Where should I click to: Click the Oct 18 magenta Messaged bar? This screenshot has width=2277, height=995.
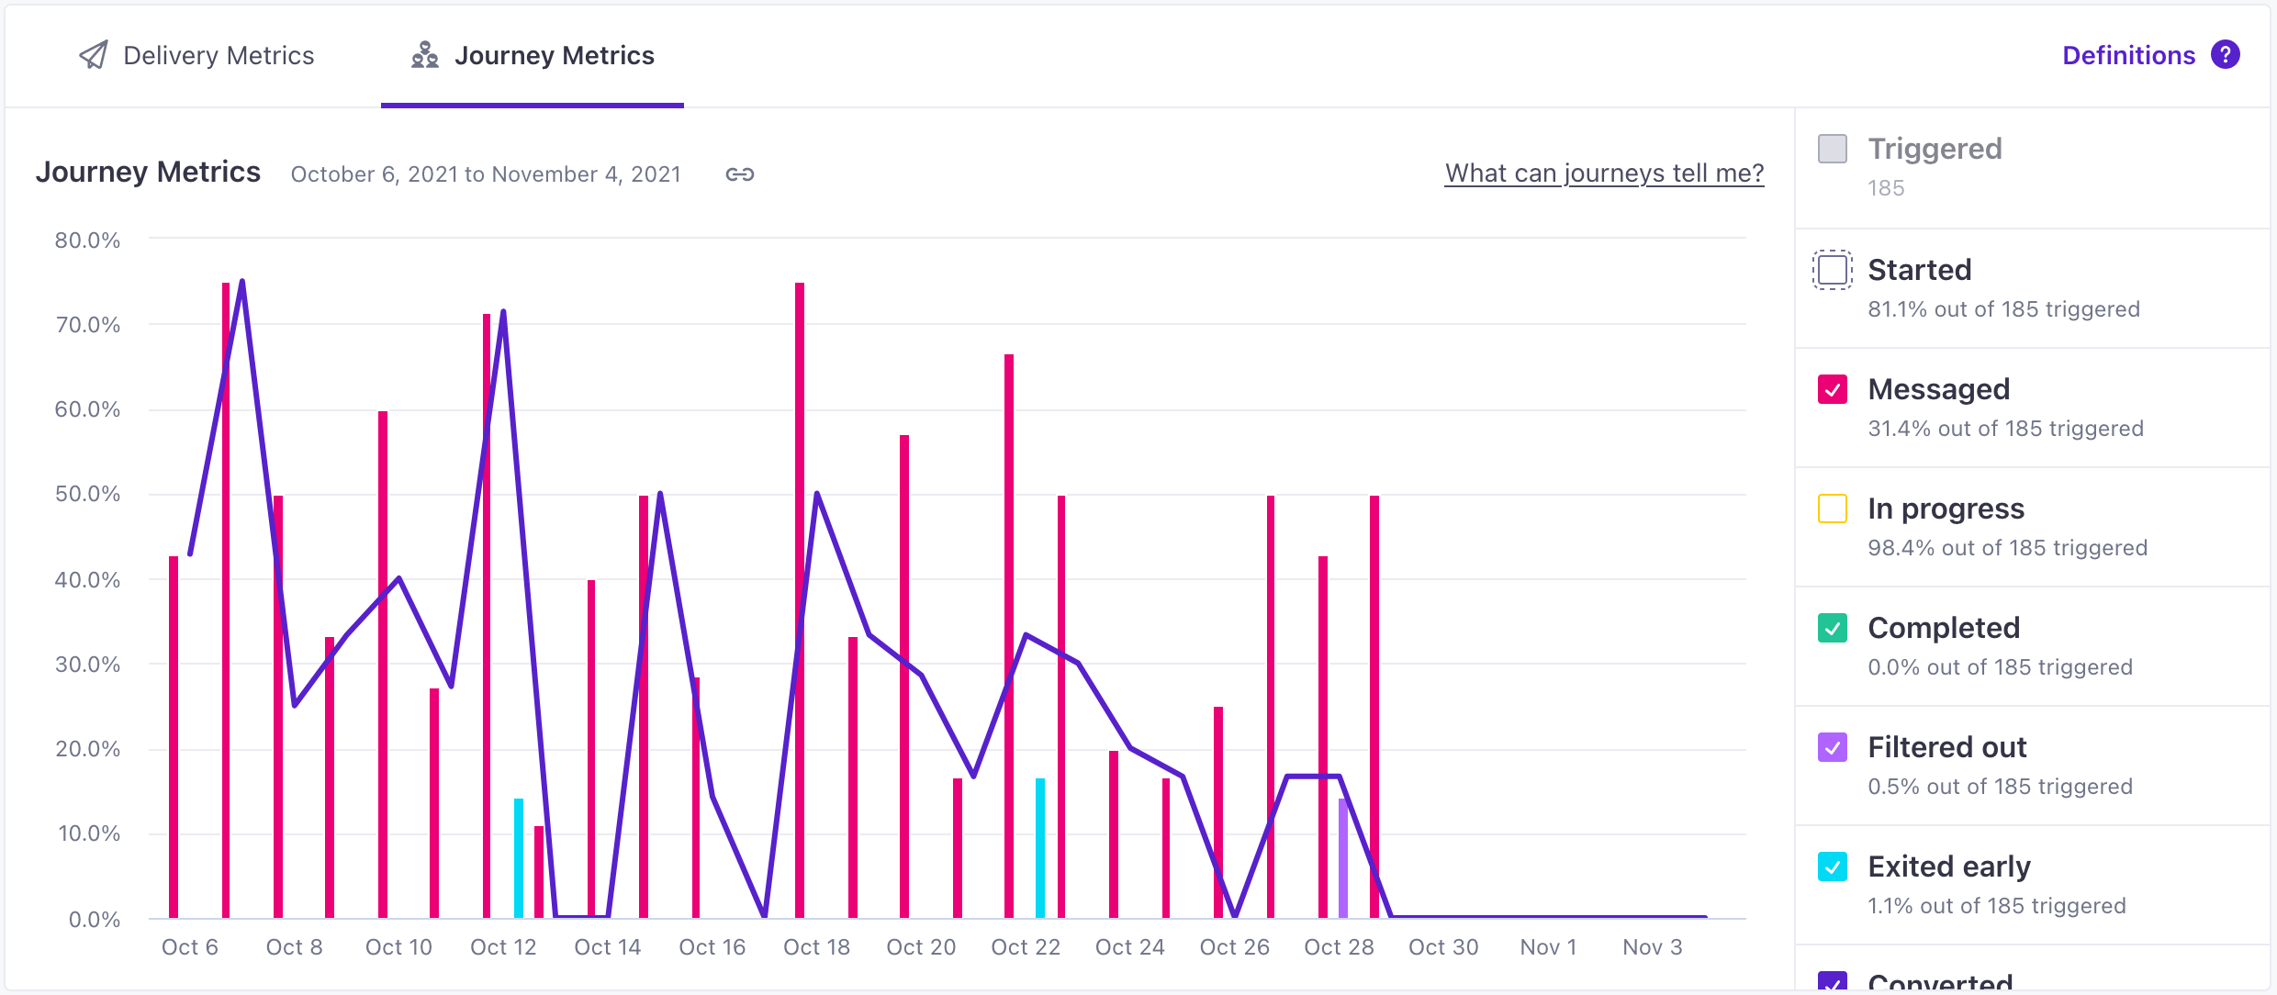click(x=800, y=600)
